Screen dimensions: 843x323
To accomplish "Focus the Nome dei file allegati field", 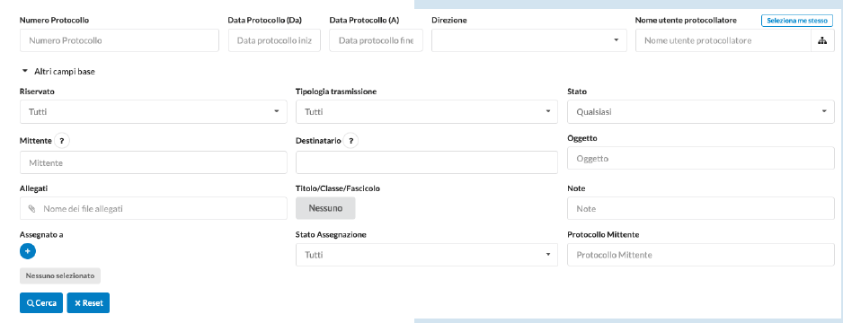I will pyautogui.click(x=153, y=208).
